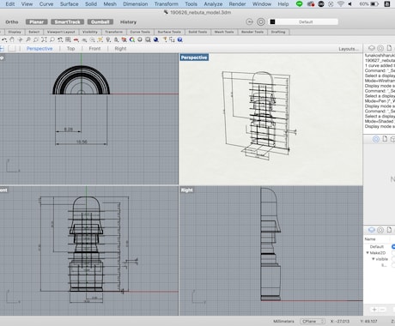Open the Mesh menu
Screen dimensions: 395x326
(x=110, y=4)
